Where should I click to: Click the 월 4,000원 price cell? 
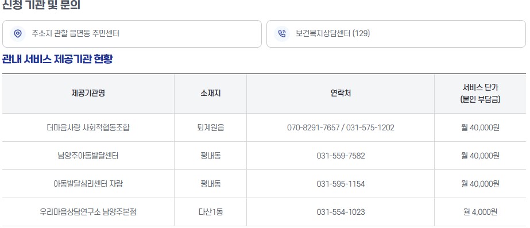480,212
